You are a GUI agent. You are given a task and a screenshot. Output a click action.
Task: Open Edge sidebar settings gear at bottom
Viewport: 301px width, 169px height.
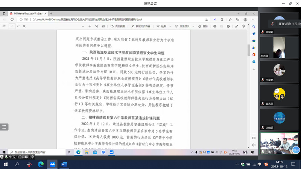tap(254, 145)
